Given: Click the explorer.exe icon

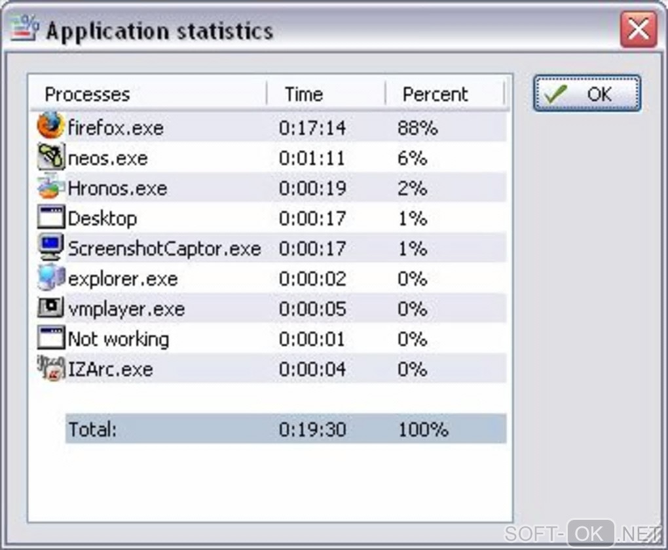Looking at the screenshot, I should (50, 277).
